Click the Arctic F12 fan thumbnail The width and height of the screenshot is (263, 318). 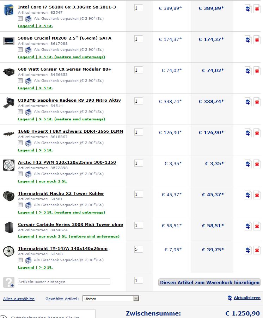coord(9,165)
